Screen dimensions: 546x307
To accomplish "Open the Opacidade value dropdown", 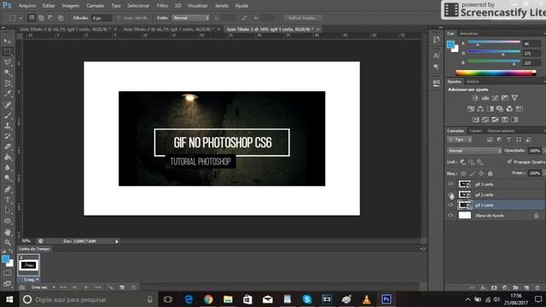I will point(544,151).
